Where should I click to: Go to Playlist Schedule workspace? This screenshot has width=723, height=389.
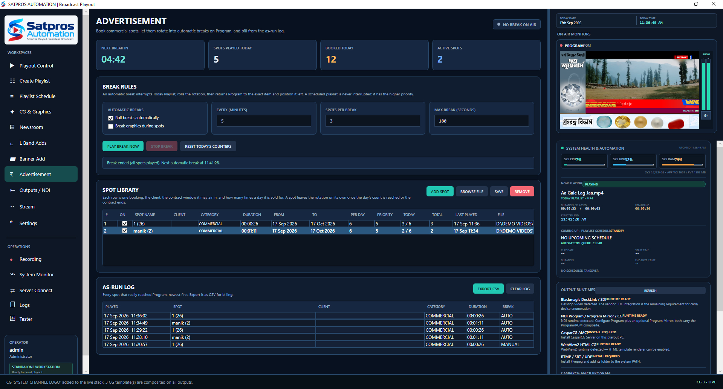tap(41, 96)
